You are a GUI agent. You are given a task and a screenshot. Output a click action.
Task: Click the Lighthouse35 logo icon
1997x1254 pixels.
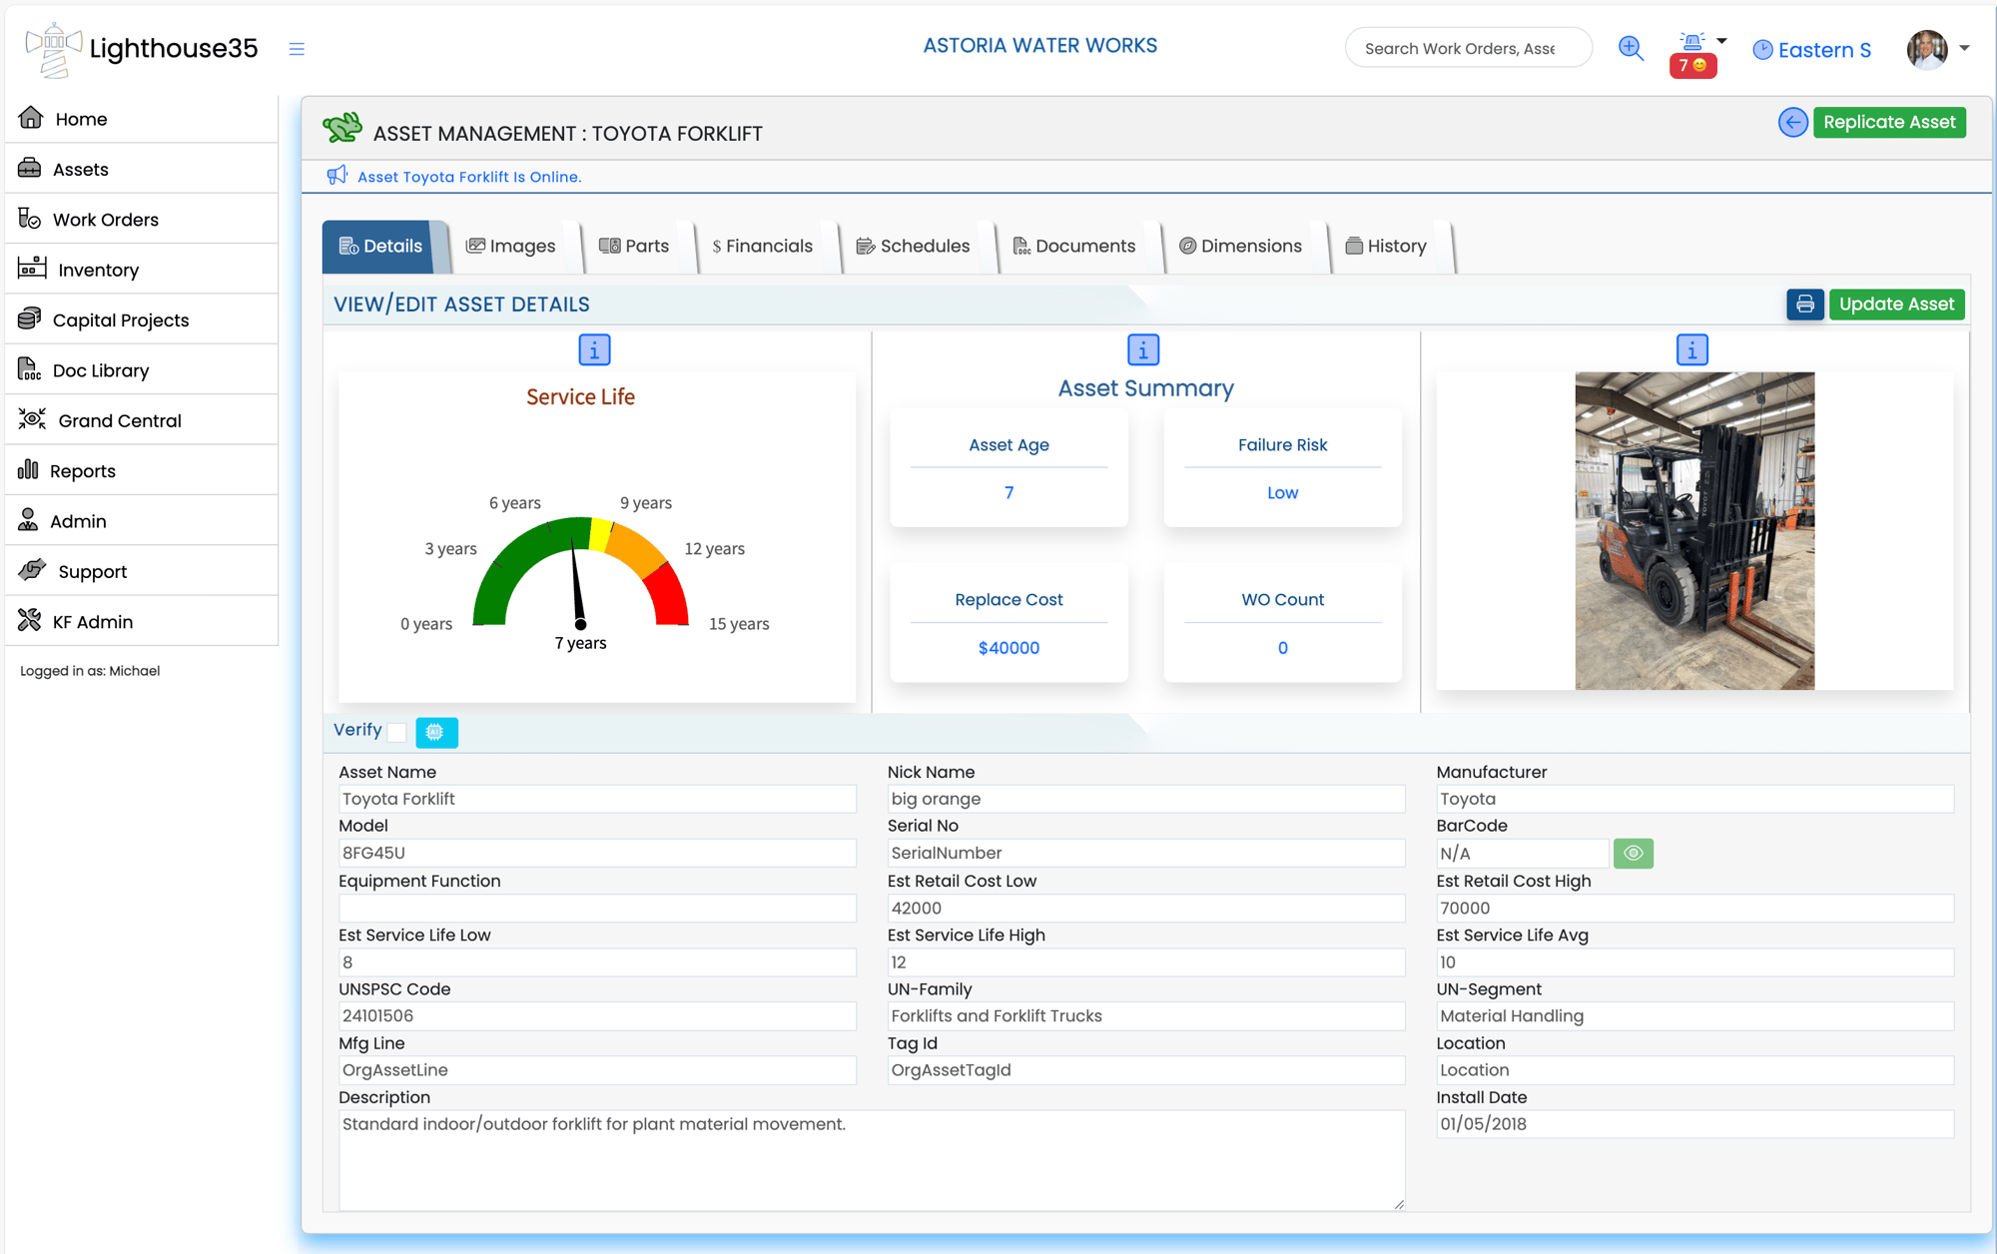tap(53, 50)
